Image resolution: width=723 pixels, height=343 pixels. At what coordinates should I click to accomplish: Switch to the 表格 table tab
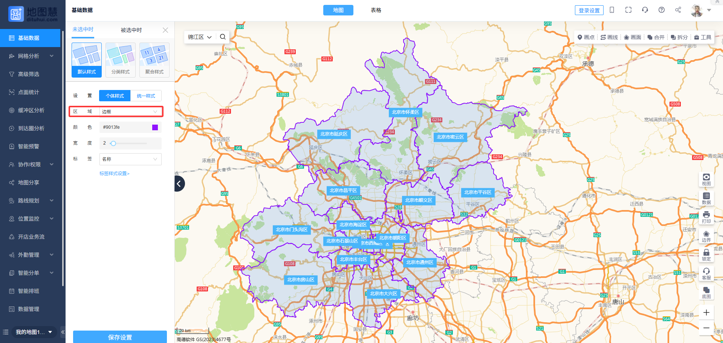pos(376,10)
